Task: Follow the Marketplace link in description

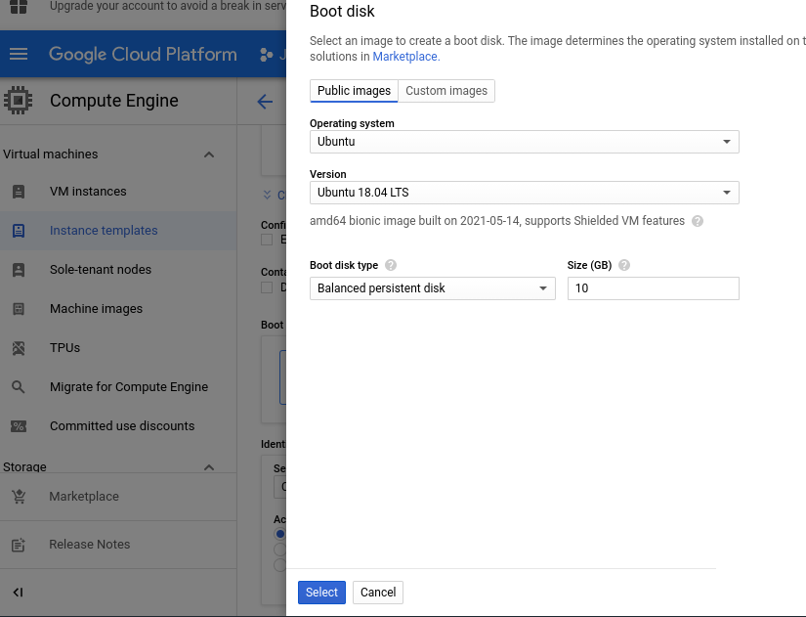Action: [x=406, y=57]
